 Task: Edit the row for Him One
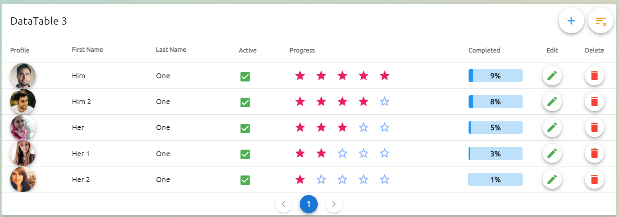pos(552,76)
